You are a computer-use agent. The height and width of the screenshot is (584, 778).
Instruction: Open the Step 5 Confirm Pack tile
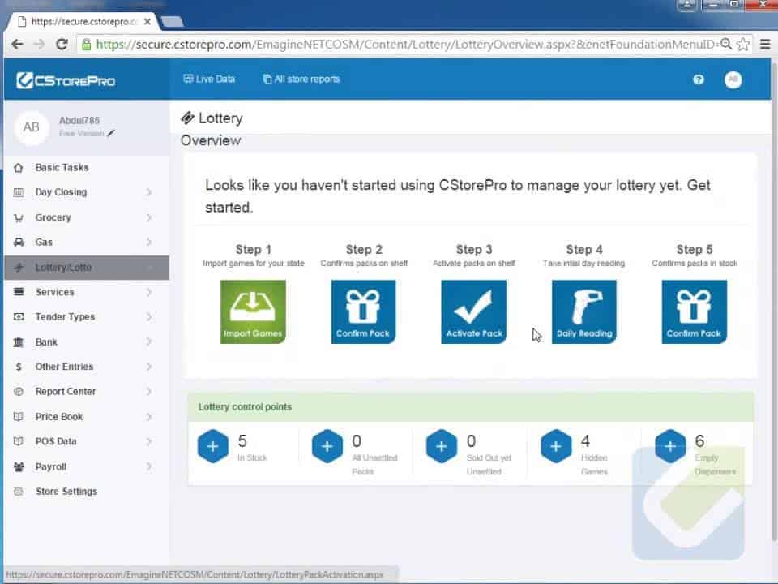click(695, 311)
